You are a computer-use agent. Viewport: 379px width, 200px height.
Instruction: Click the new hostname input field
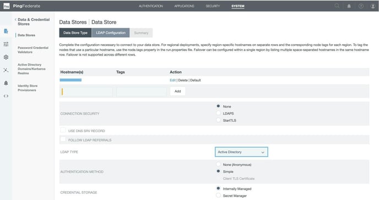pos(86,91)
